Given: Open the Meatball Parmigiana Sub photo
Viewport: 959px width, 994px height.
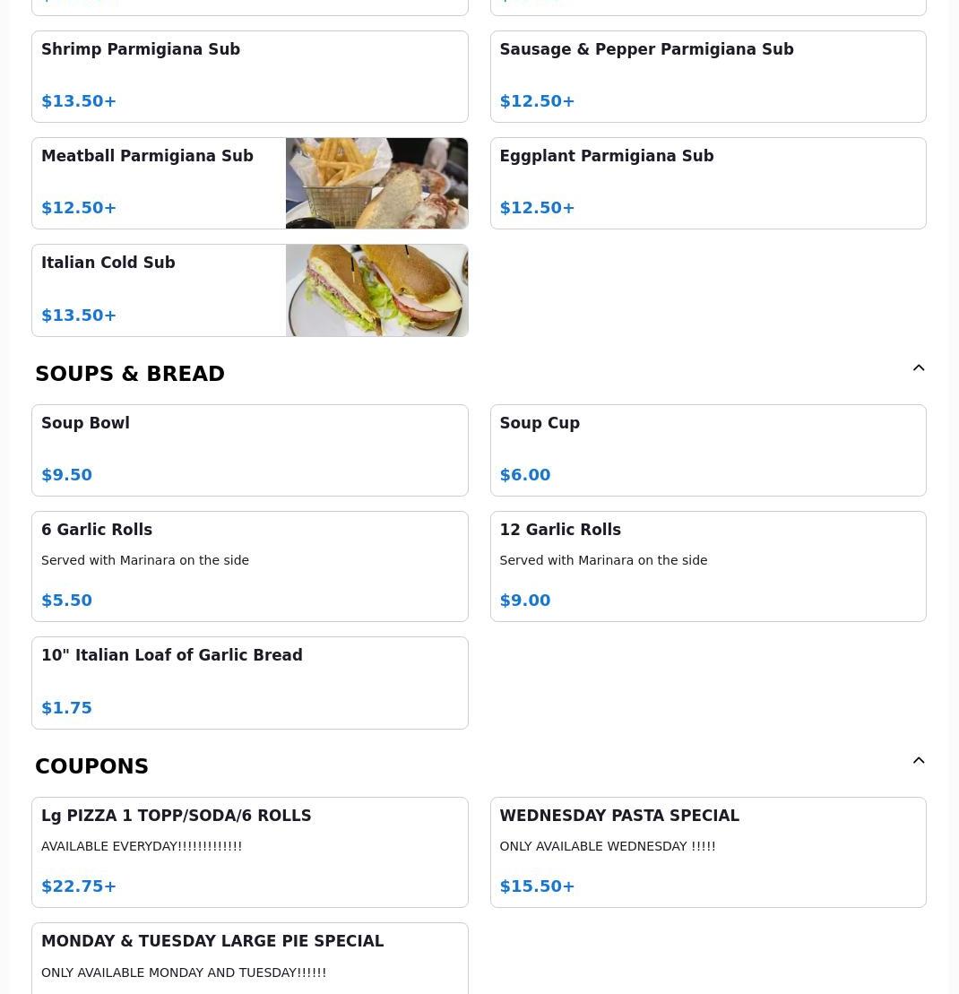Looking at the screenshot, I should (x=376, y=183).
